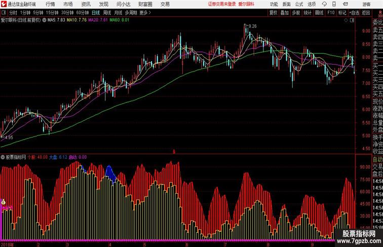Expand 更多 periods chevron

145,13
